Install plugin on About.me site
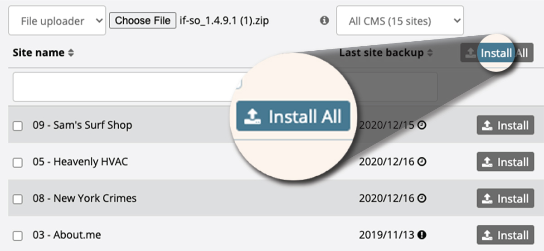544x251 pixels. point(505,235)
